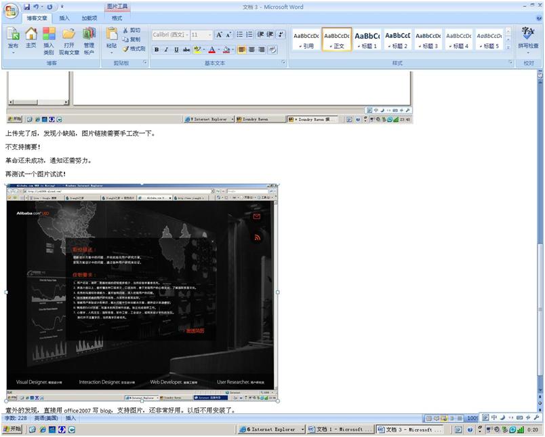Switch to the Insert (插入) ribbon tab
The image size is (545, 437).
coord(64,18)
